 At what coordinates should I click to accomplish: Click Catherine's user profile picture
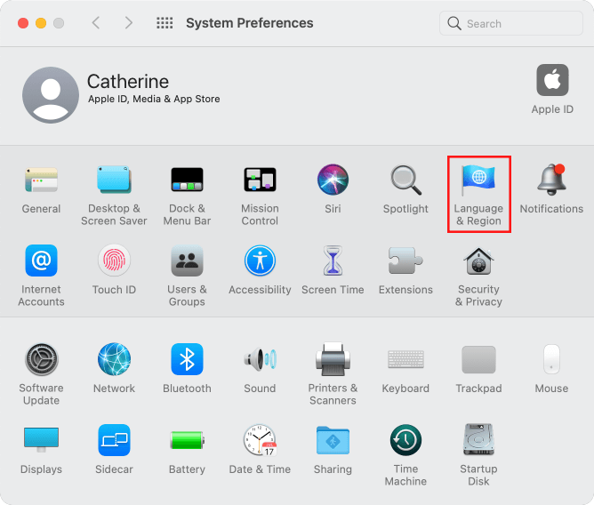pos(50,94)
